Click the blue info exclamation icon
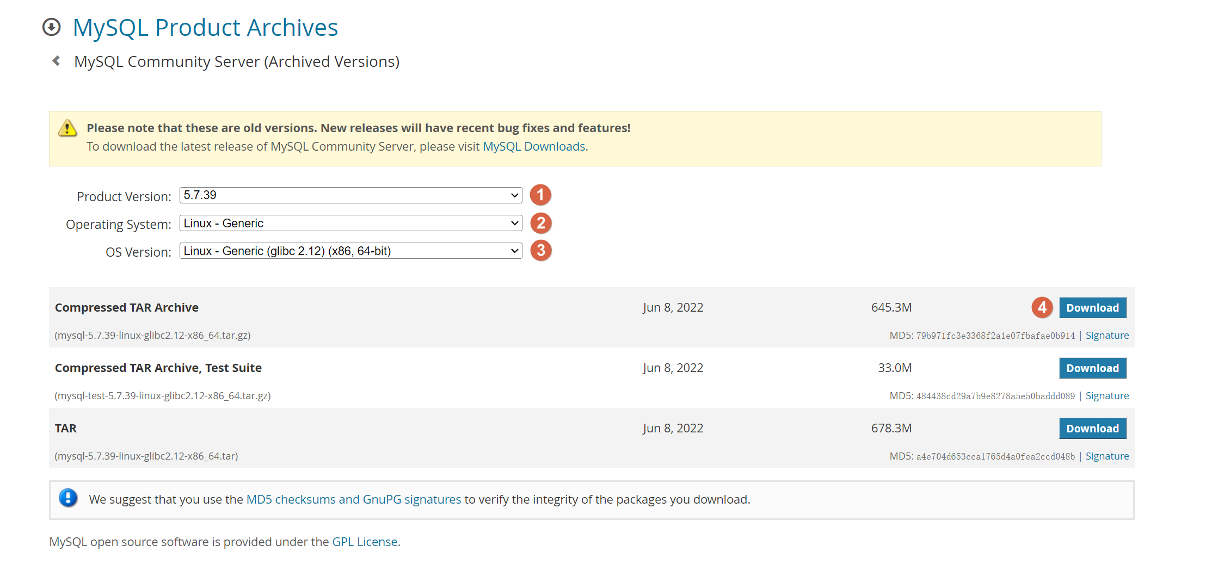The height and width of the screenshot is (564, 1206). click(68, 498)
